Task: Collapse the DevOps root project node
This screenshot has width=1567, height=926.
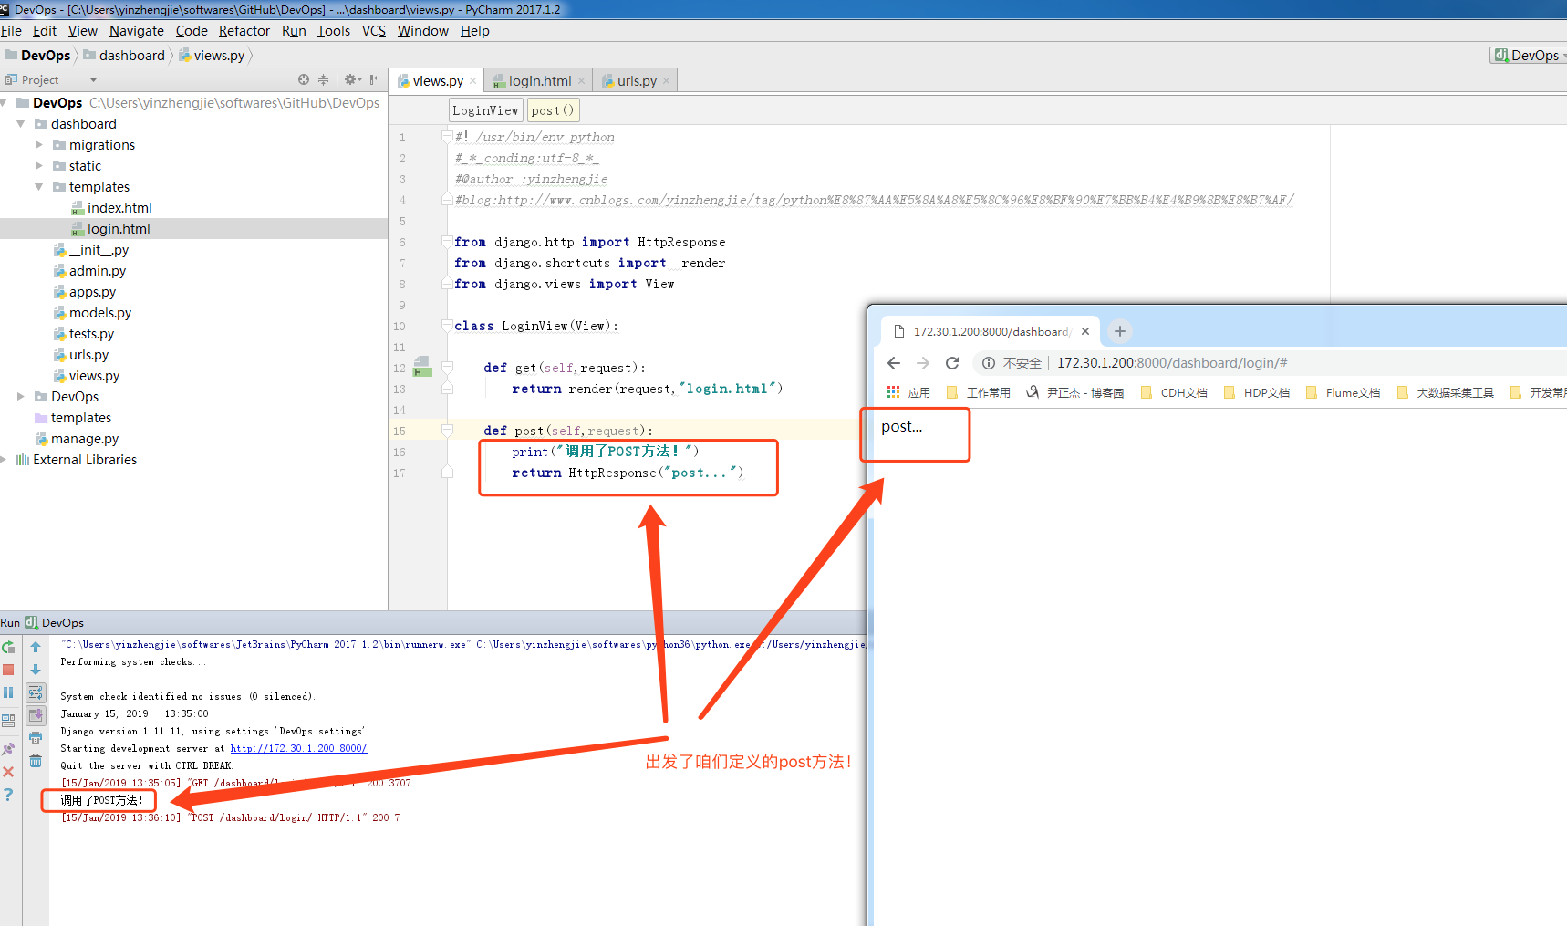Action: click(5, 103)
